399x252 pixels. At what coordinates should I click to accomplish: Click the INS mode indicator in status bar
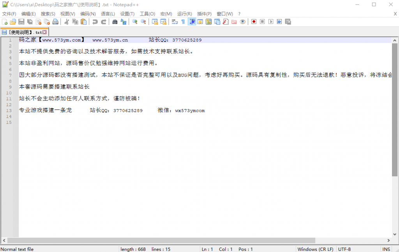pyautogui.click(x=386, y=249)
